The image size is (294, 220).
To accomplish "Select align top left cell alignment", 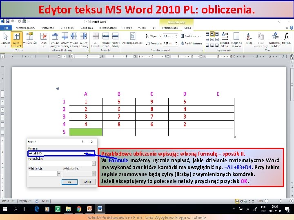I will [207, 34].
